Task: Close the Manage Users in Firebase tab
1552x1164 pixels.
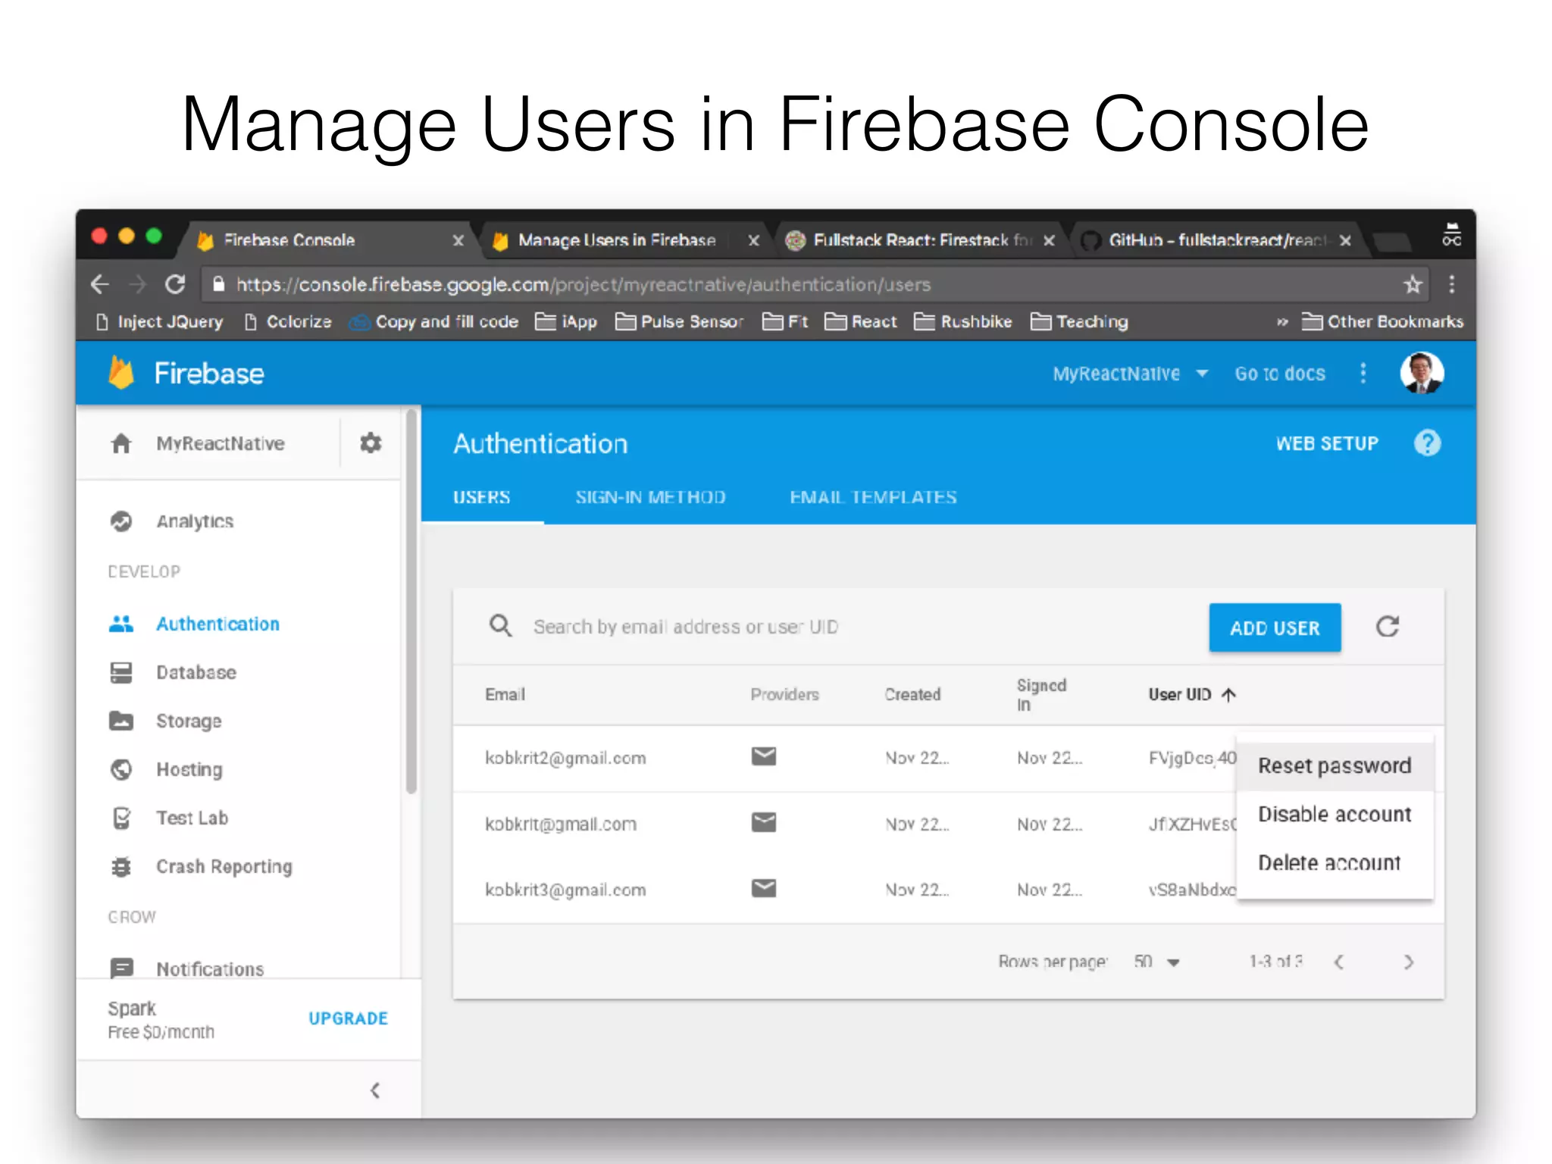Action: (753, 240)
